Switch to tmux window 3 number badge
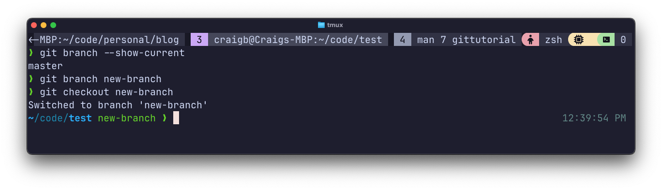662x190 pixels. [x=199, y=40]
